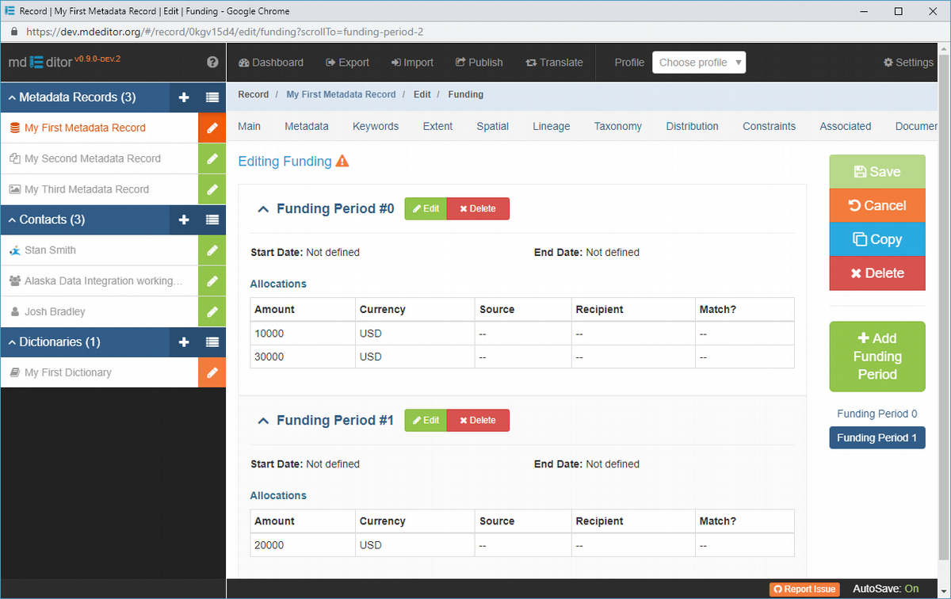Edit Josh Bradley contact pencil icon
This screenshot has width=951, height=599.
coord(212,311)
